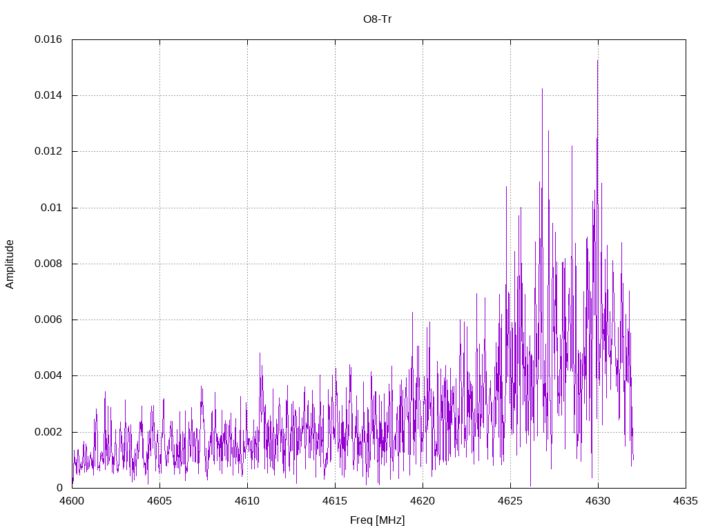The width and height of the screenshot is (707, 530).
Task: Click y-axis tick value 0.004
Action: (48, 375)
